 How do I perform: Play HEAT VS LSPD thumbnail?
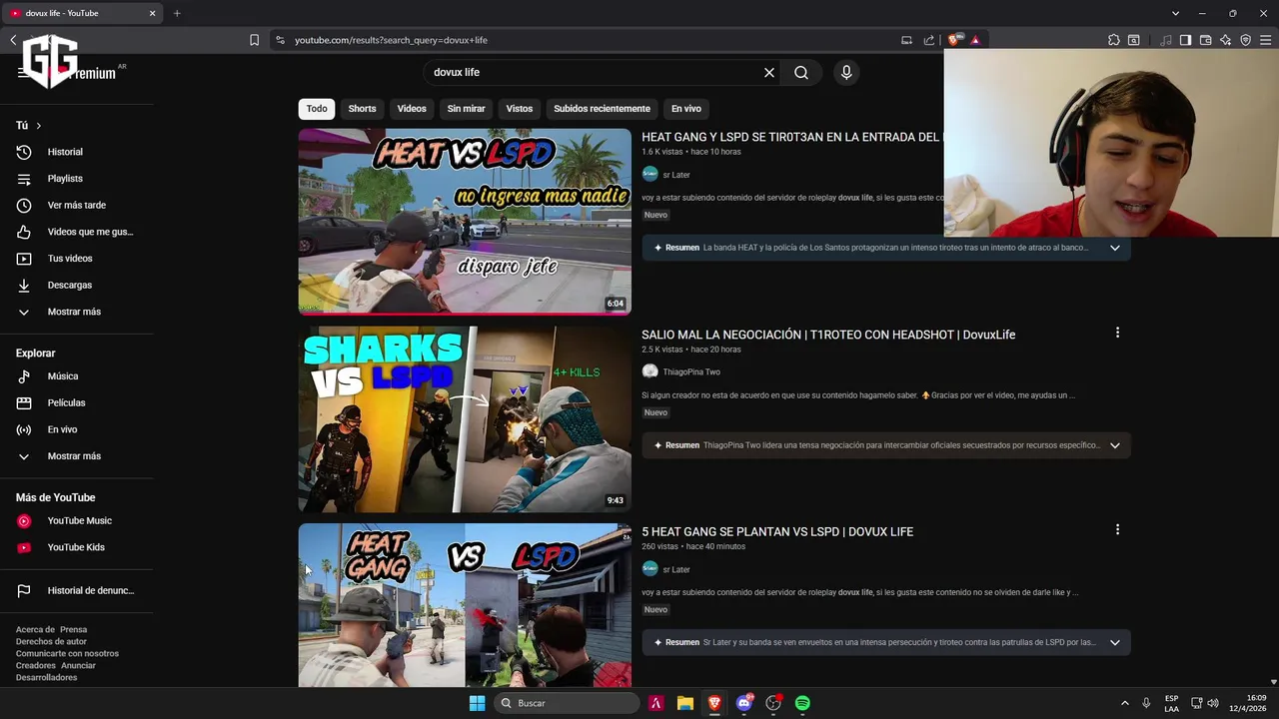[465, 222]
